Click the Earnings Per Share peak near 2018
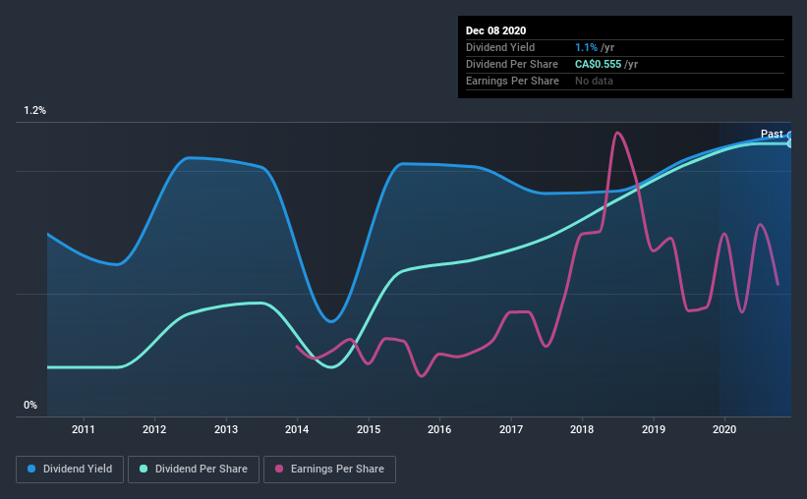 (617, 134)
